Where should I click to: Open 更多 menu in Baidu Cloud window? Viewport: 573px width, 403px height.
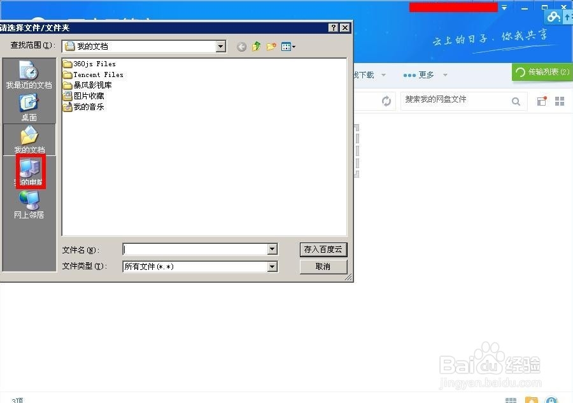pyautogui.click(x=425, y=75)
